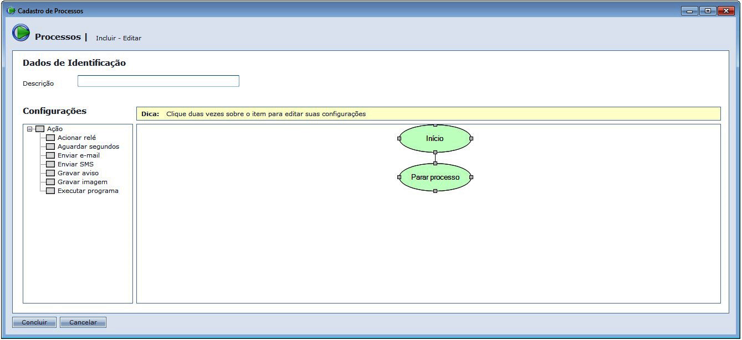Viewport: 742px width, 340px height.
Task: Click the right handle of Parar processo node
Action: (471, 177)
